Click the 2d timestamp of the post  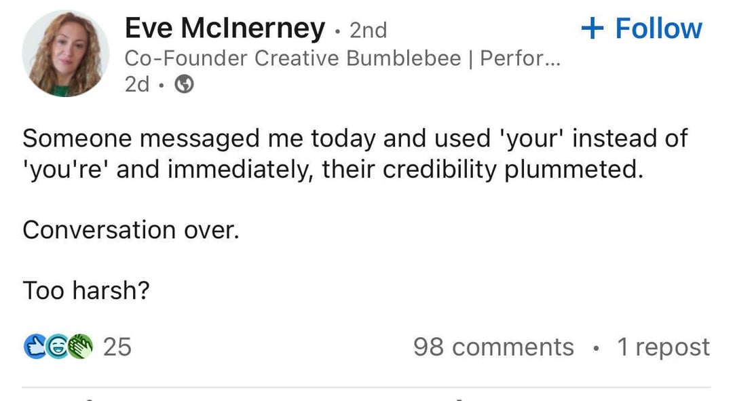(138, 84)
